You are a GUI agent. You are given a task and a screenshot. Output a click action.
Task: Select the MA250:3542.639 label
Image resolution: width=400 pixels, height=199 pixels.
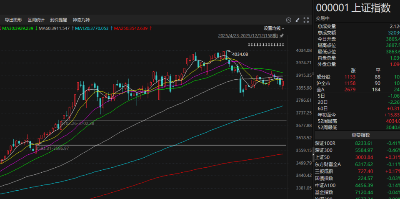click(131, 28)
